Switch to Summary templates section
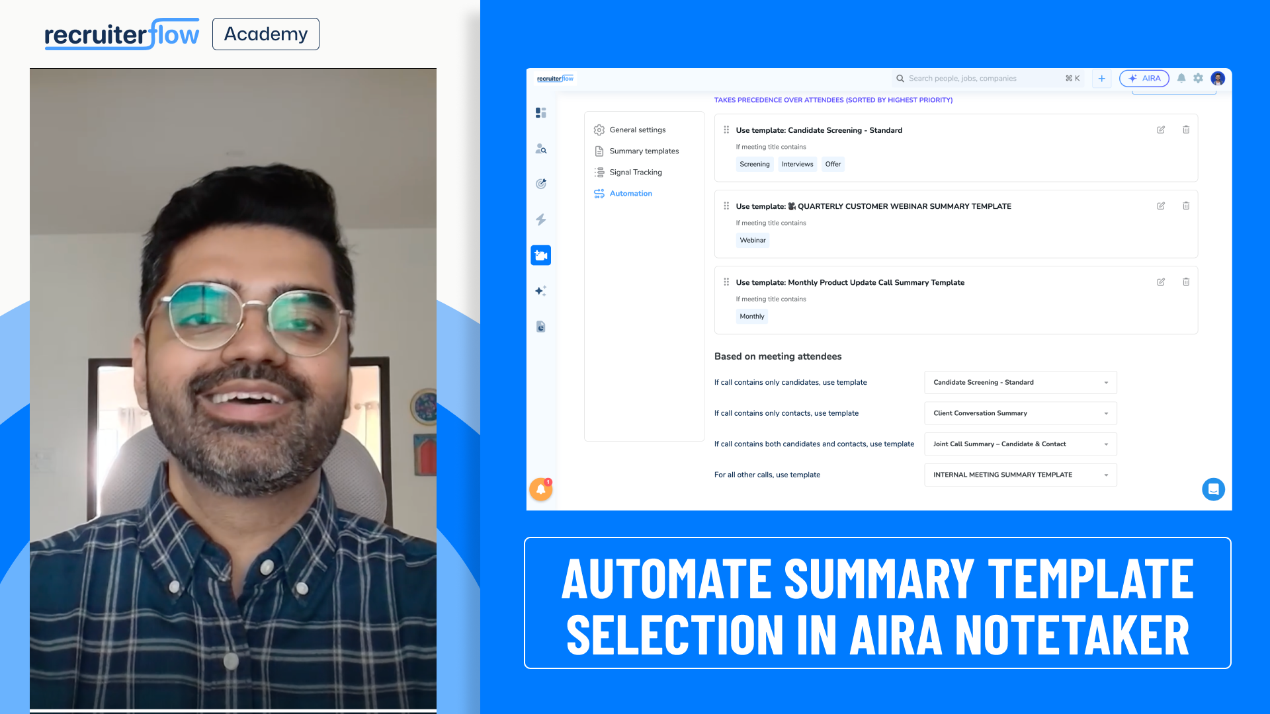The width and height of the screenshot is (1270, 714). [644, 151]
